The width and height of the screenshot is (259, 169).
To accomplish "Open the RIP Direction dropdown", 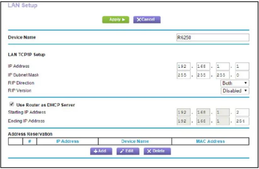I will tap(235, 83).
